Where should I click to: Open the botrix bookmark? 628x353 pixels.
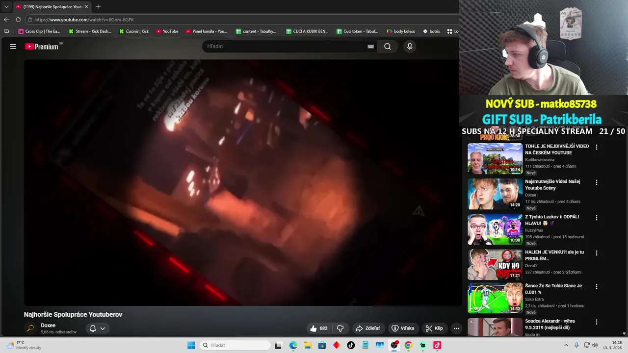point(431,31)
